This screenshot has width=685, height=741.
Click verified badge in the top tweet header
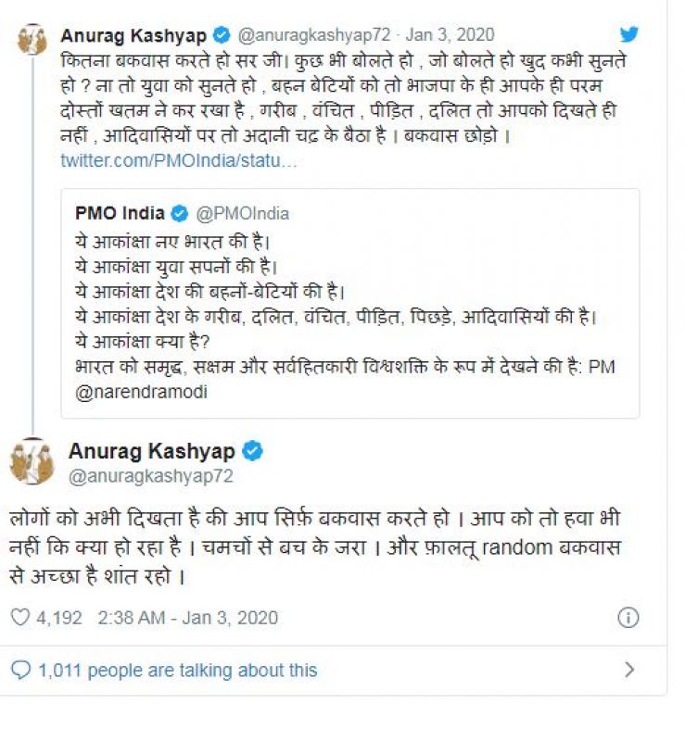point(222,36)
